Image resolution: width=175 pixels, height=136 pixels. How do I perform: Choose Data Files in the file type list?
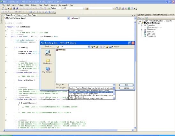(x=91, y=94)
